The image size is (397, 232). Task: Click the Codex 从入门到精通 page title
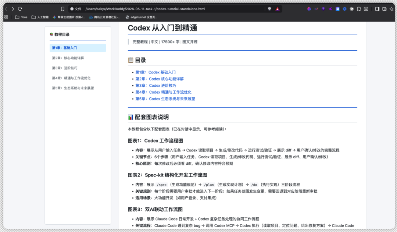(162, 28)
